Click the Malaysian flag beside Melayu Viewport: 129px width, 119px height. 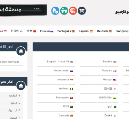(115, 80)
